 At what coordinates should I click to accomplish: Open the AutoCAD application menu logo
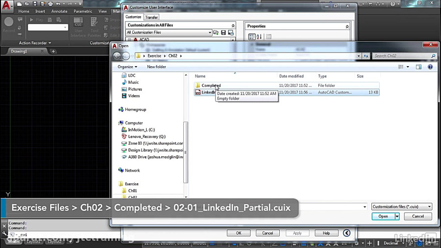(x=7, y=6)
